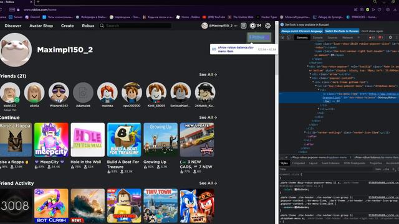The height and width of the screenshot is (224, 399).
Task: Click Don't show again link
Action: pos(372,31)
